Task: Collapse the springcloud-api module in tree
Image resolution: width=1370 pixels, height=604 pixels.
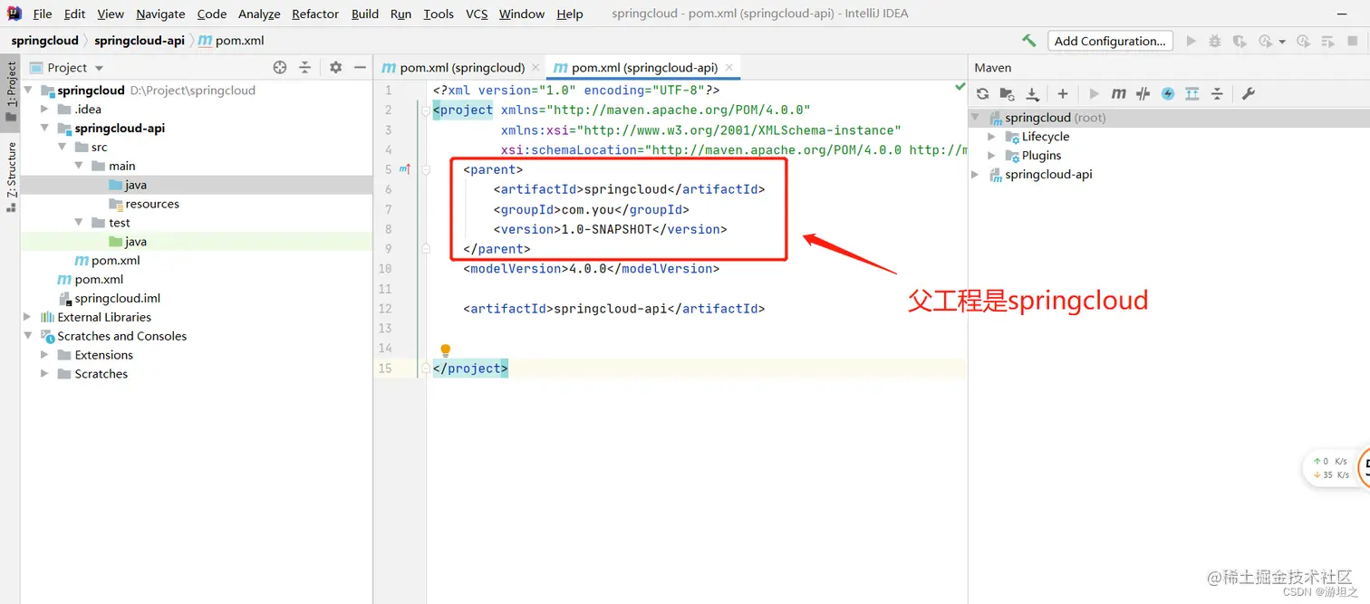Action: (x=44, y=129)
